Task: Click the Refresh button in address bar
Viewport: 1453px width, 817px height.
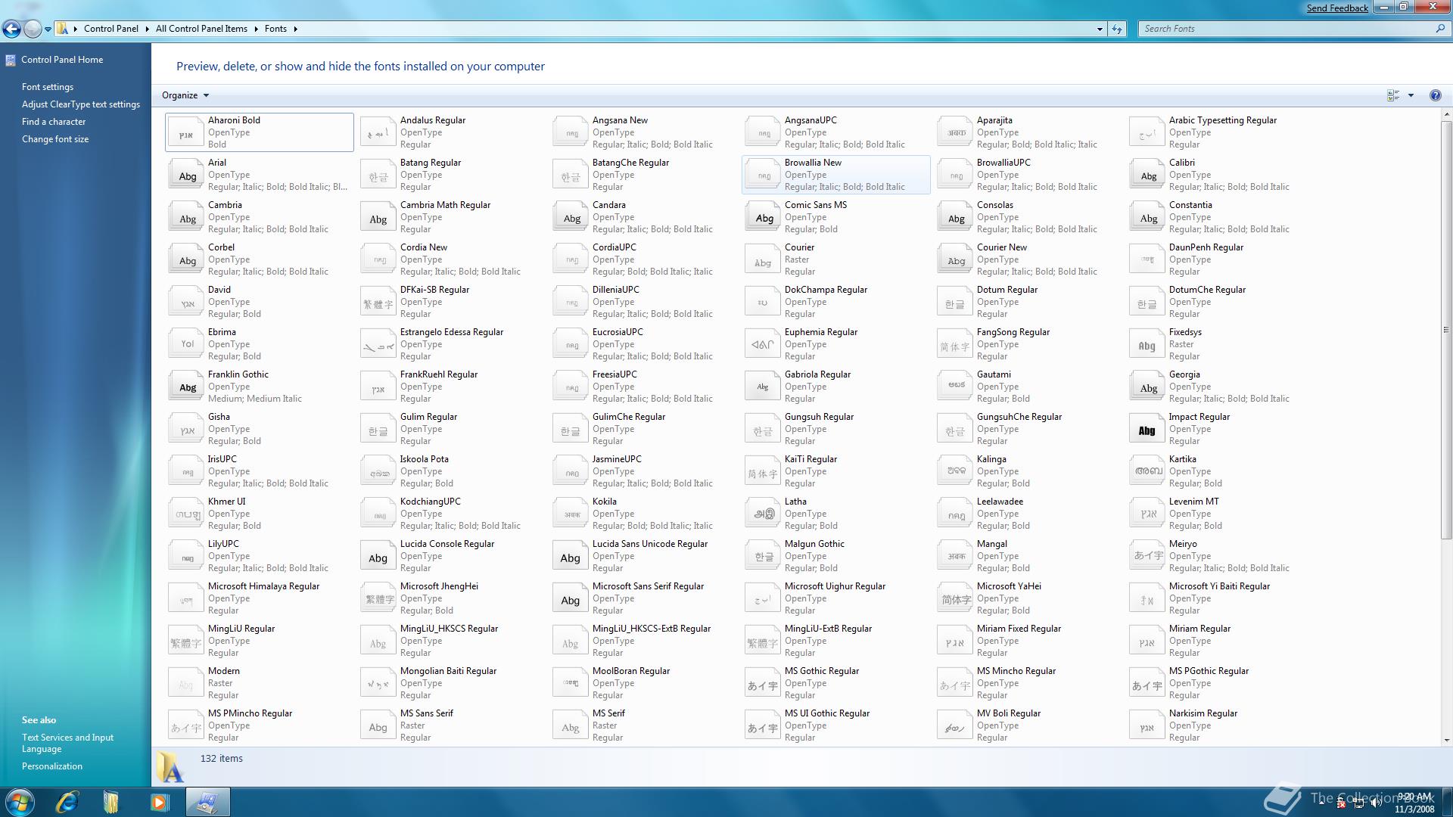Action: point(1117,29)
